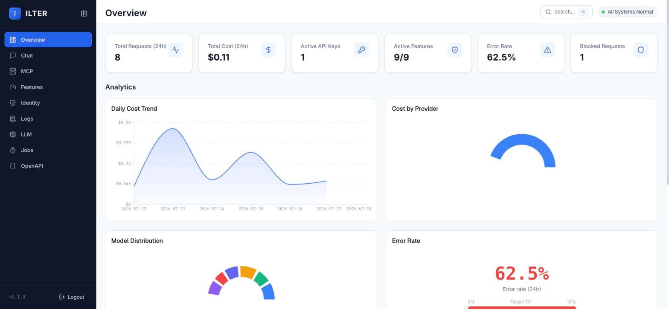This screenshot has height=309, width=669.
Task: Click the Active API Keys label
Action: (x=320, y=46)
